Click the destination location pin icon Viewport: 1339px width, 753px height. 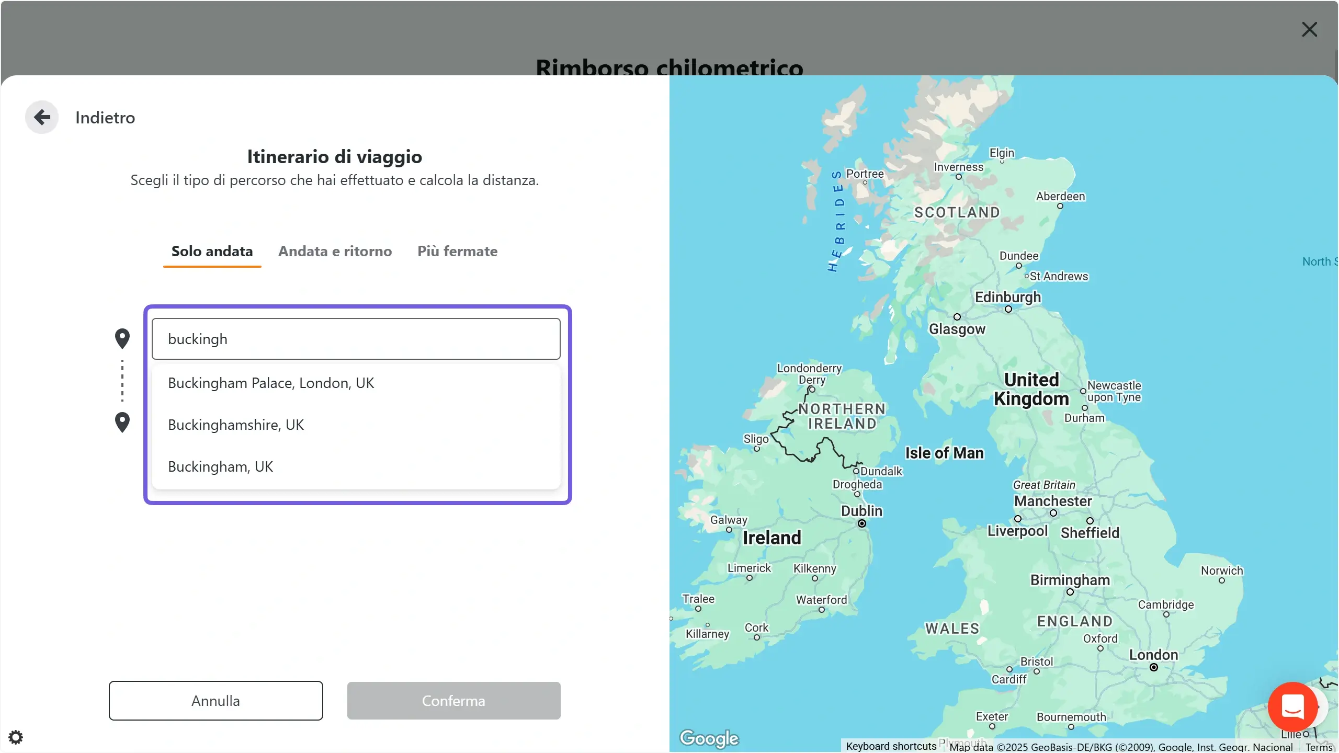[122, 422]
